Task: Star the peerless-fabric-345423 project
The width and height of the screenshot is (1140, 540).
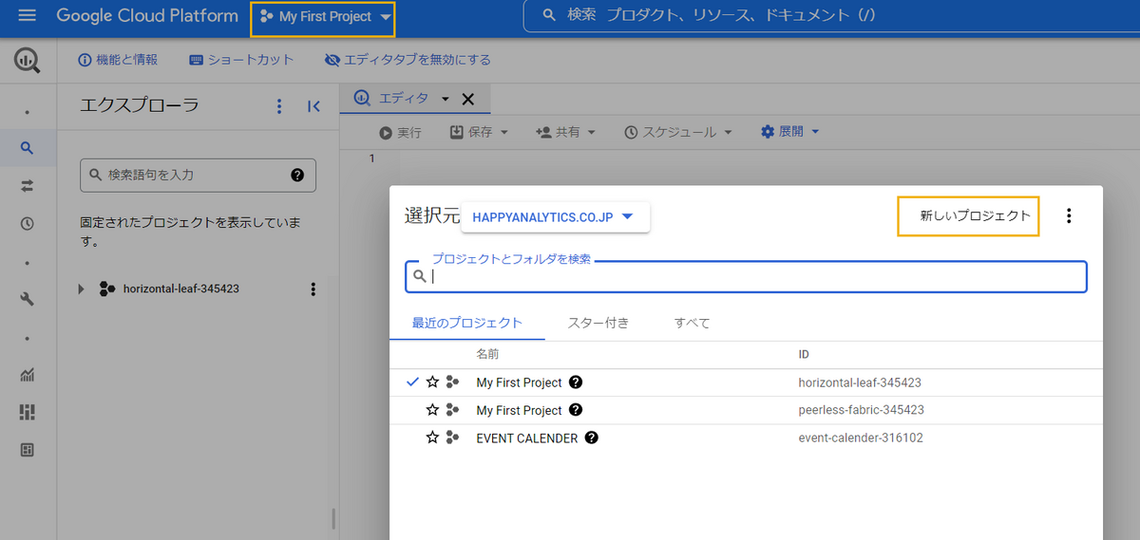Action: (x=432, y=410)
